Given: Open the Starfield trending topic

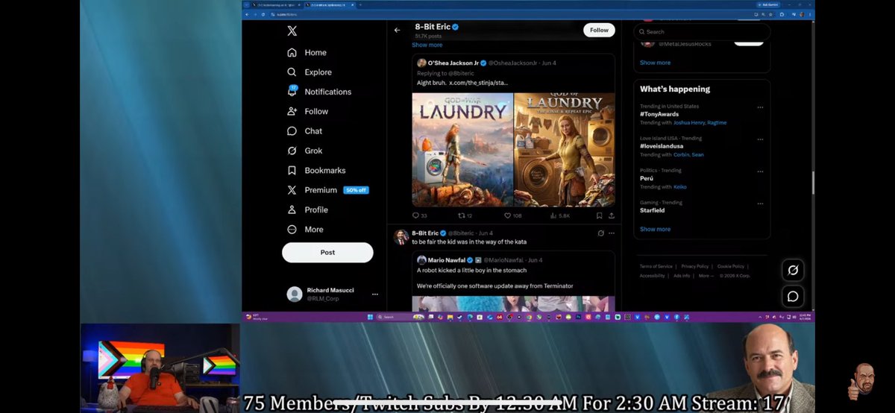Looking at the screenshot, I should click(x=653, y=210).
